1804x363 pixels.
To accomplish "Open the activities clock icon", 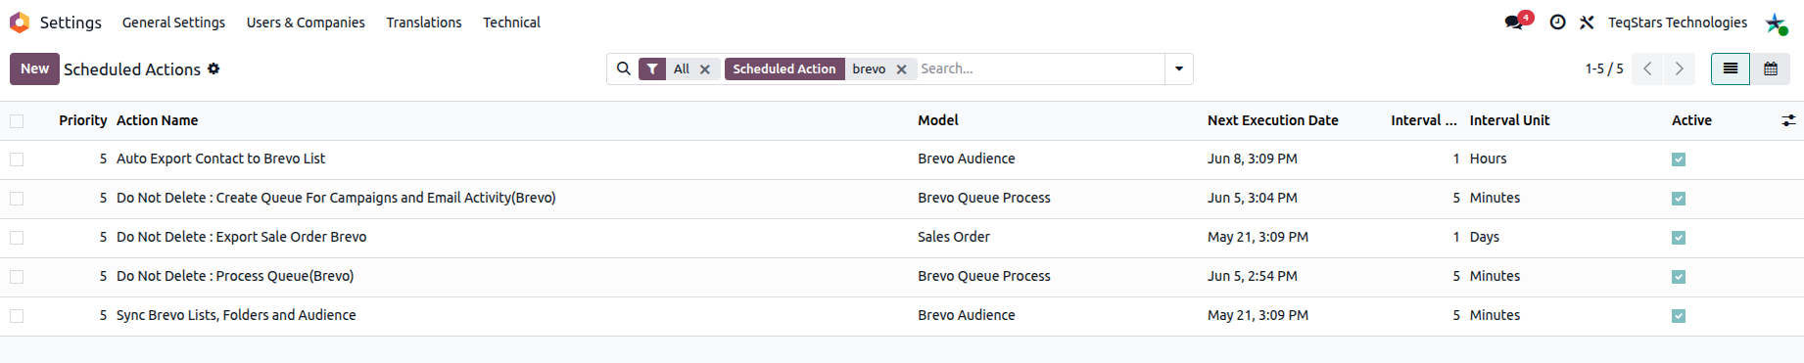I will coord(1557,22).
